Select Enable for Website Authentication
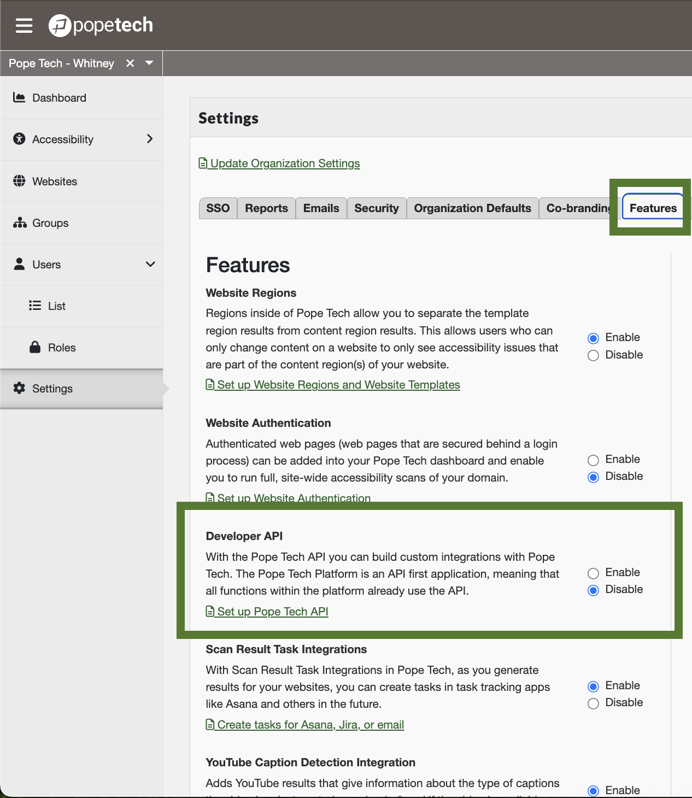The image size is (692, 798). [x=593, y=460]
